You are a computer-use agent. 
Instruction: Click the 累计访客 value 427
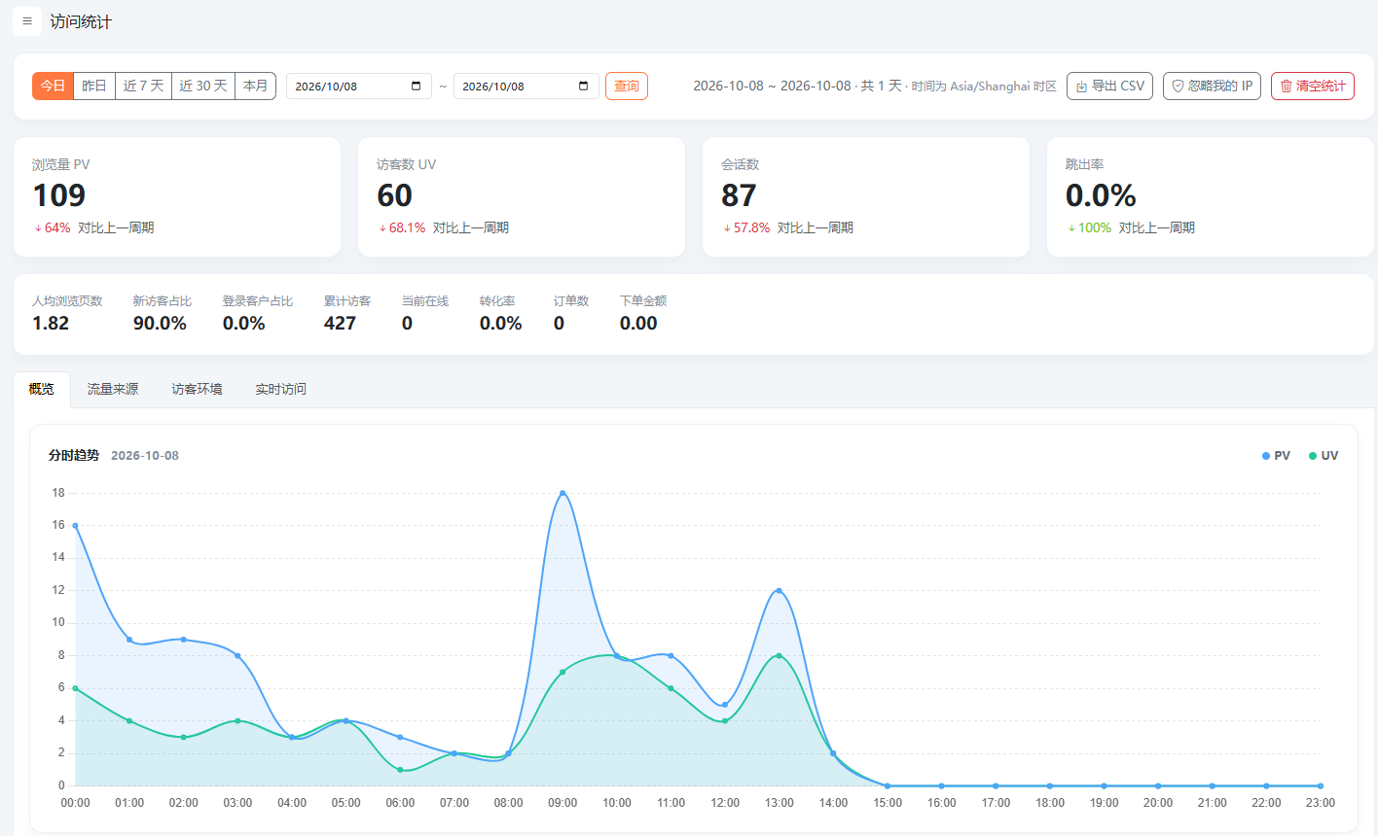[x=340, y=324]
